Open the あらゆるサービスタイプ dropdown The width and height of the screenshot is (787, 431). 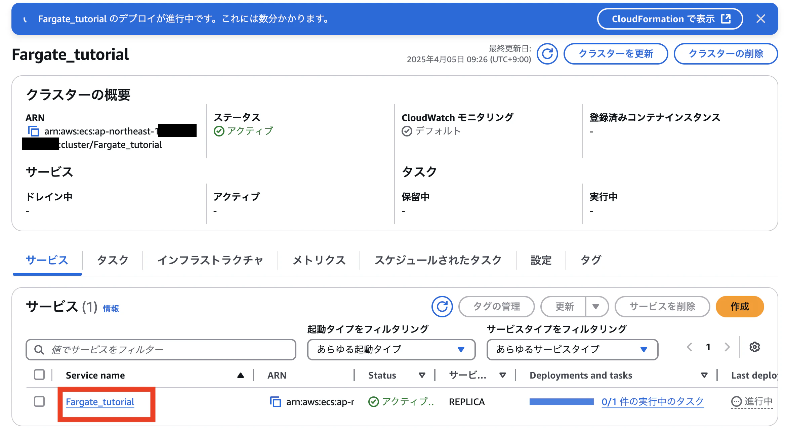(x=572, y=350)
